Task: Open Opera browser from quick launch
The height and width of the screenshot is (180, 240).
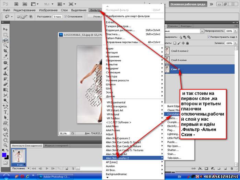Action: pyautogui.click(x=22, y=176)
